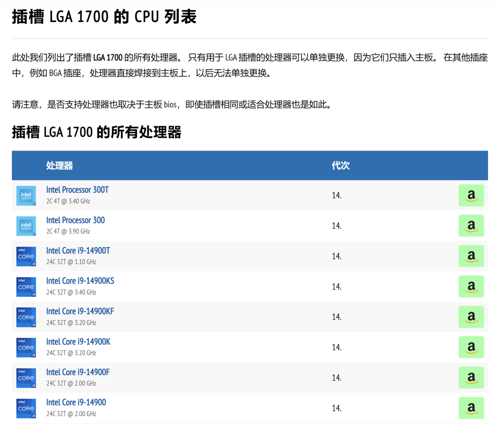
Task: Open the Intel Core i9-14900KS link
Action: pos(80,281)
